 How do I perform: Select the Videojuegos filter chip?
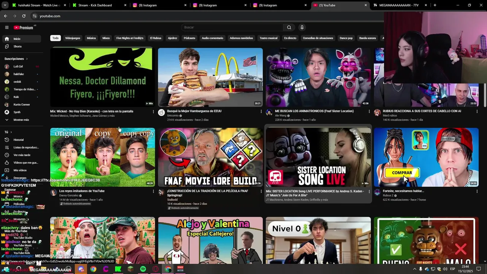coord(73,38)
